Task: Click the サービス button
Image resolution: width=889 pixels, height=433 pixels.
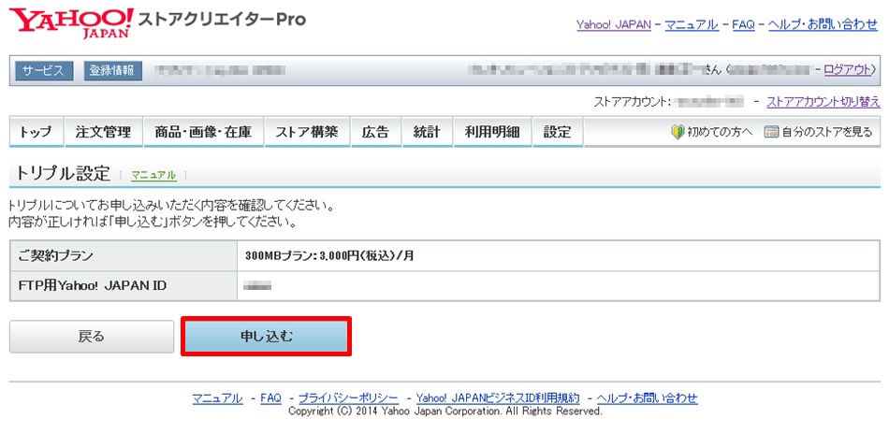Action: pyautogui.click(x=44, y=71)
